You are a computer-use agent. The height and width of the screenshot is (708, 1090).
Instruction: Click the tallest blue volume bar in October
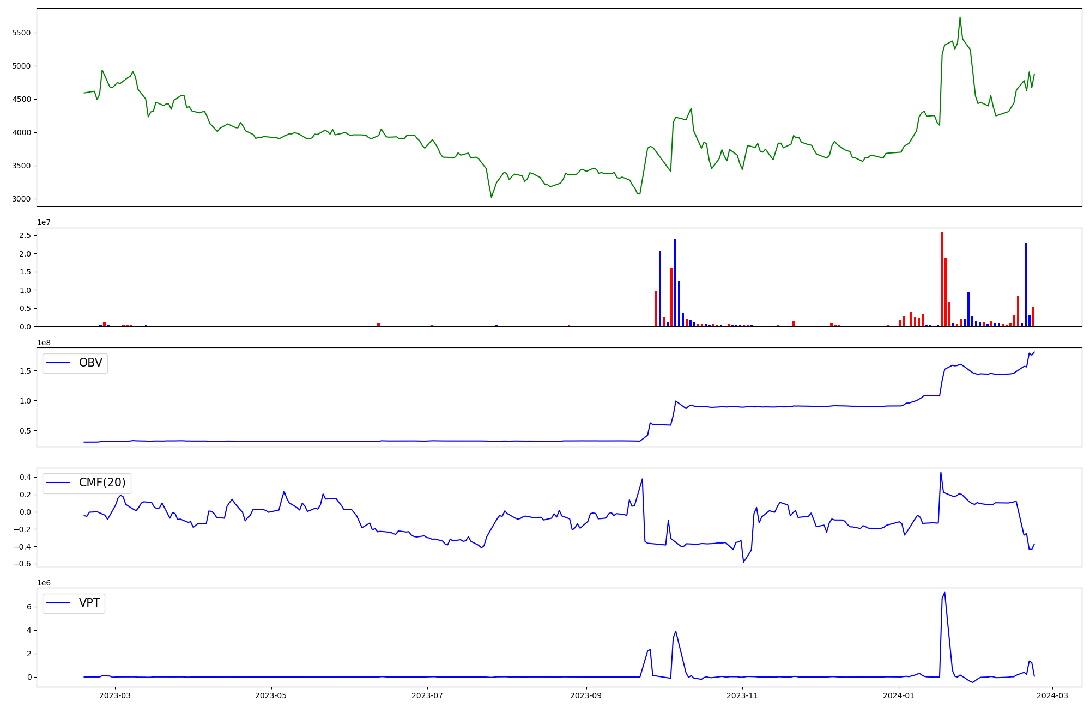pos(675,282)
